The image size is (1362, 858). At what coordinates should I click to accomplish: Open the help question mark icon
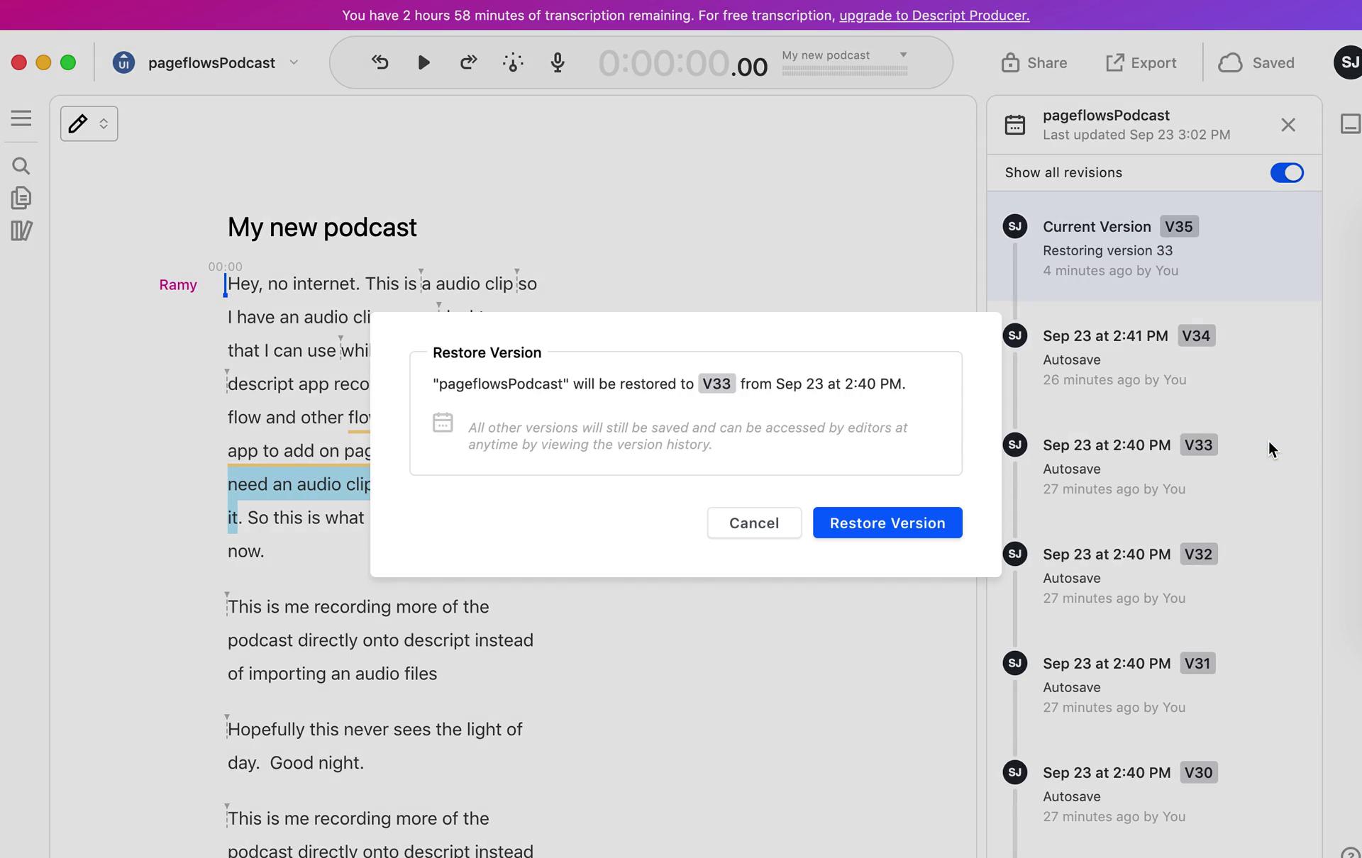(1351, 852)
